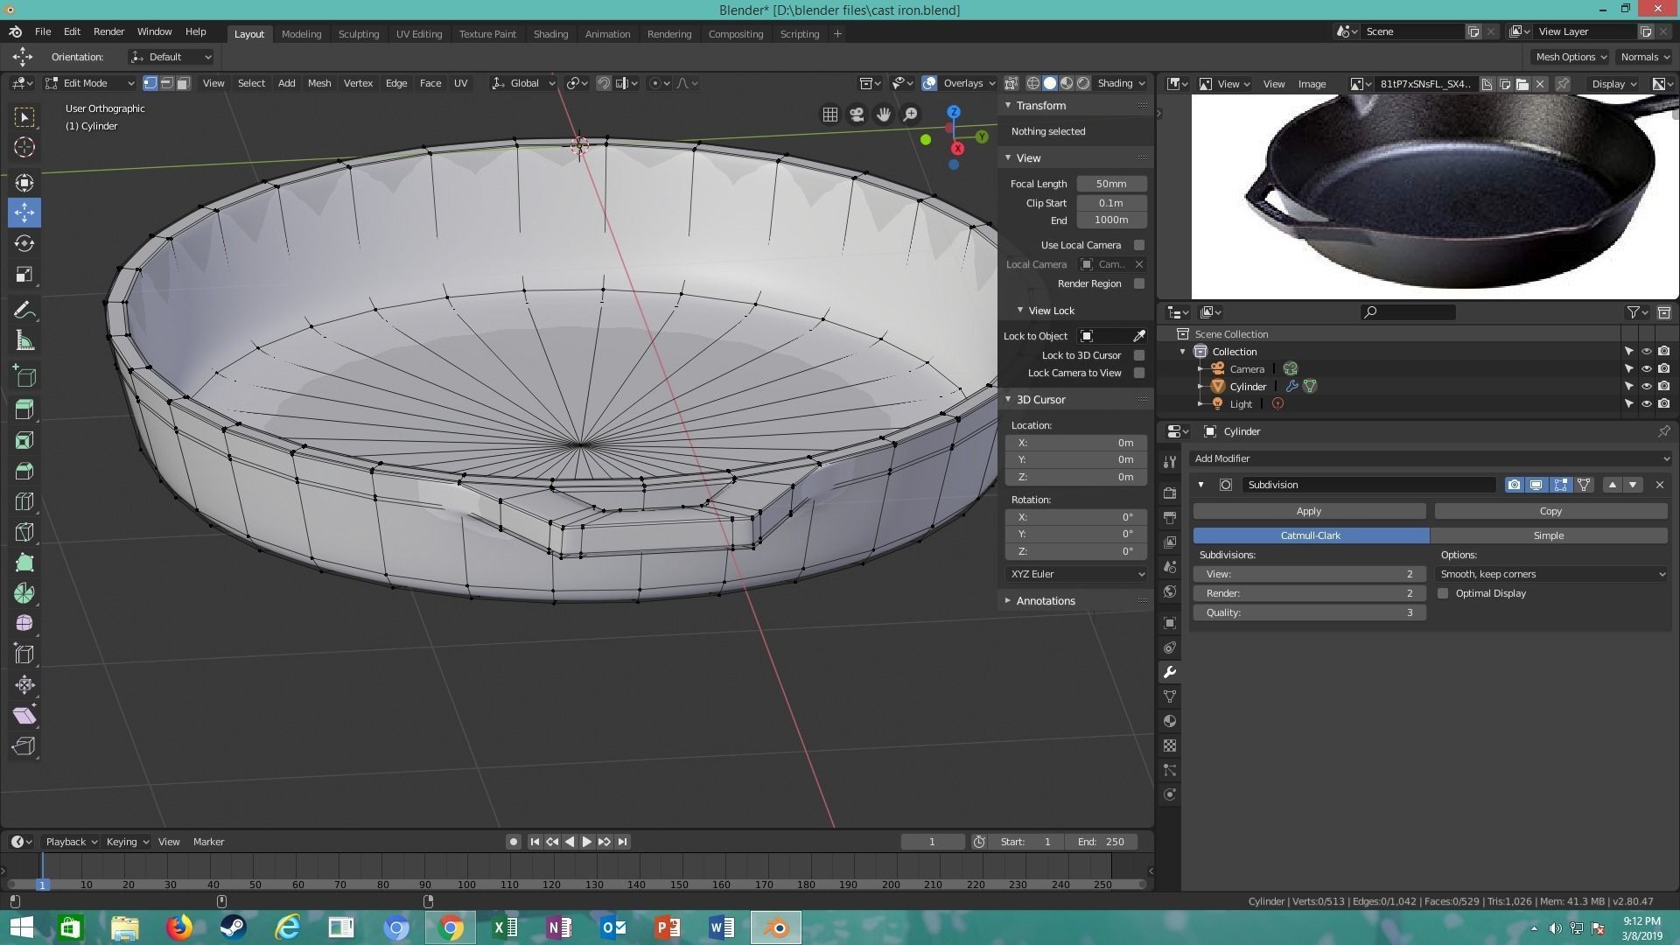The height and width of the screenshot is (945, 1680).
Task: Adjust Subdivisions View level field
Action: (x=1309, y=574)
